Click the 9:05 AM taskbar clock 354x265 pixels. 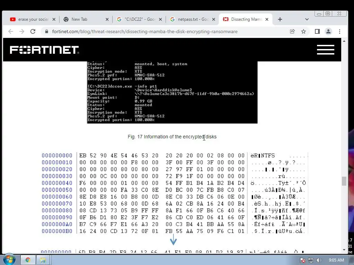click(336, 260)
